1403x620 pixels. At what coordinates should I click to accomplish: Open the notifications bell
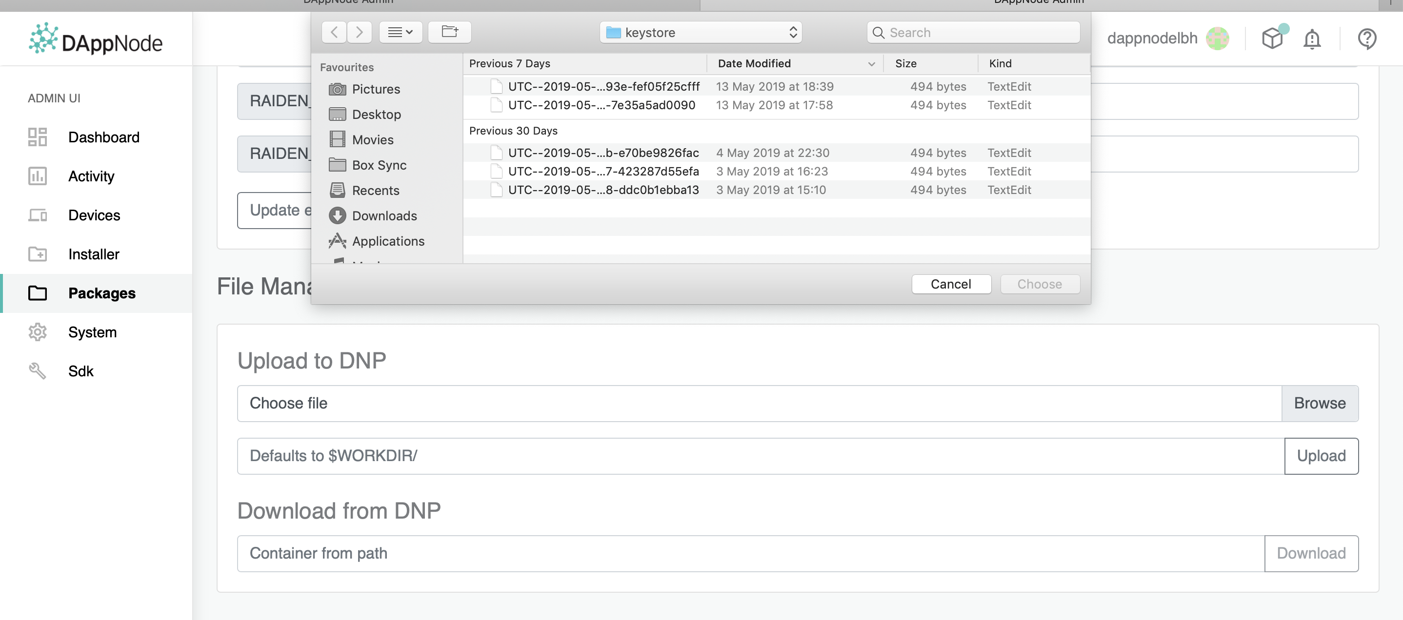tap(1311, 39)
